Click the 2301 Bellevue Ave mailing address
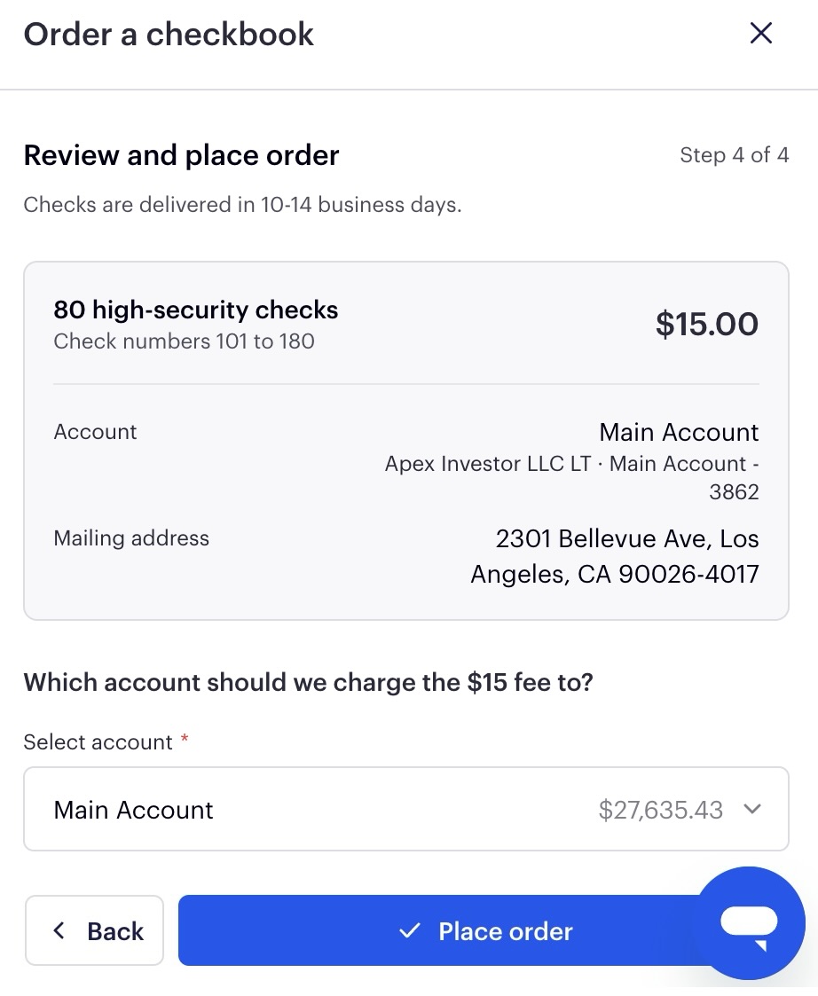Viewport: 818px width, 996px height. click(x=615, y=556)
